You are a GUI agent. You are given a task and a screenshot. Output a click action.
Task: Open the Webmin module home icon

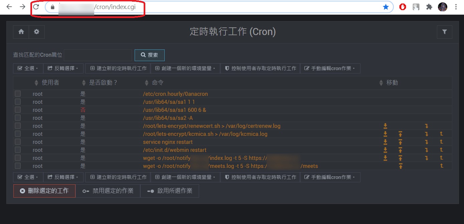[x=21, y=32]
